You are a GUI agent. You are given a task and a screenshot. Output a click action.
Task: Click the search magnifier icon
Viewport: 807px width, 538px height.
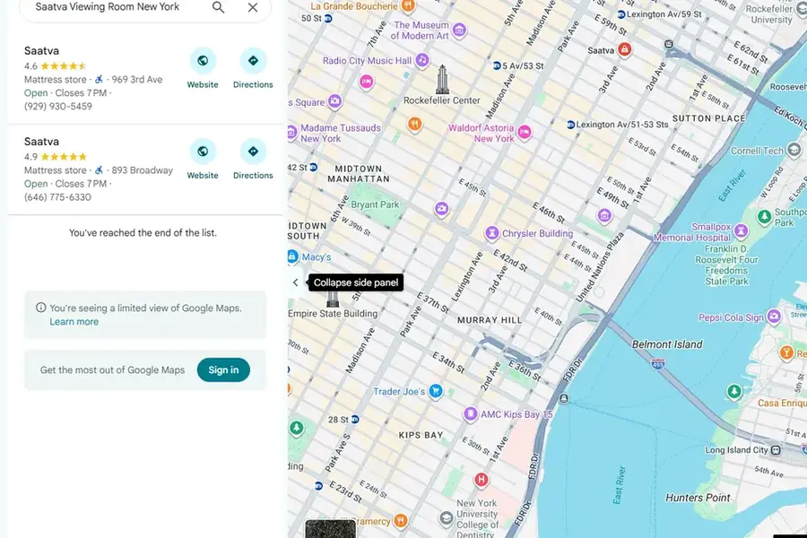pos(218,7)
